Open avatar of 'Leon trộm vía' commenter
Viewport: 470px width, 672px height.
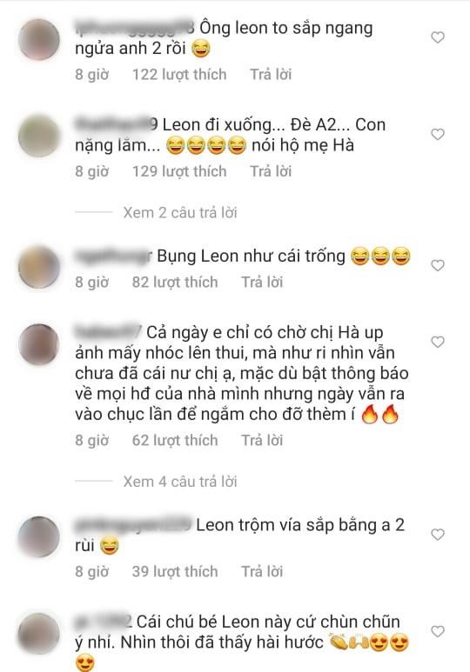[x=39, y=536]
